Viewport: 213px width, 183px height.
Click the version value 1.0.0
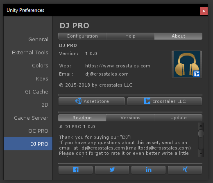(x=91, y=54)
